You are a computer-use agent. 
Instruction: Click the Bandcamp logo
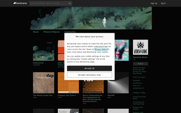click(20, 3)
